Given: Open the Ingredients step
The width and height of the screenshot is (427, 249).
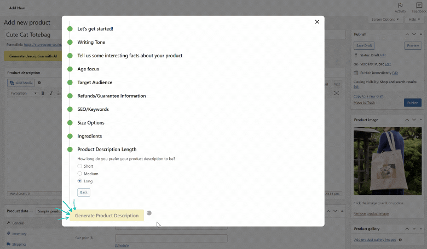Looking at the screenshot, I should (x=90, y=136).
